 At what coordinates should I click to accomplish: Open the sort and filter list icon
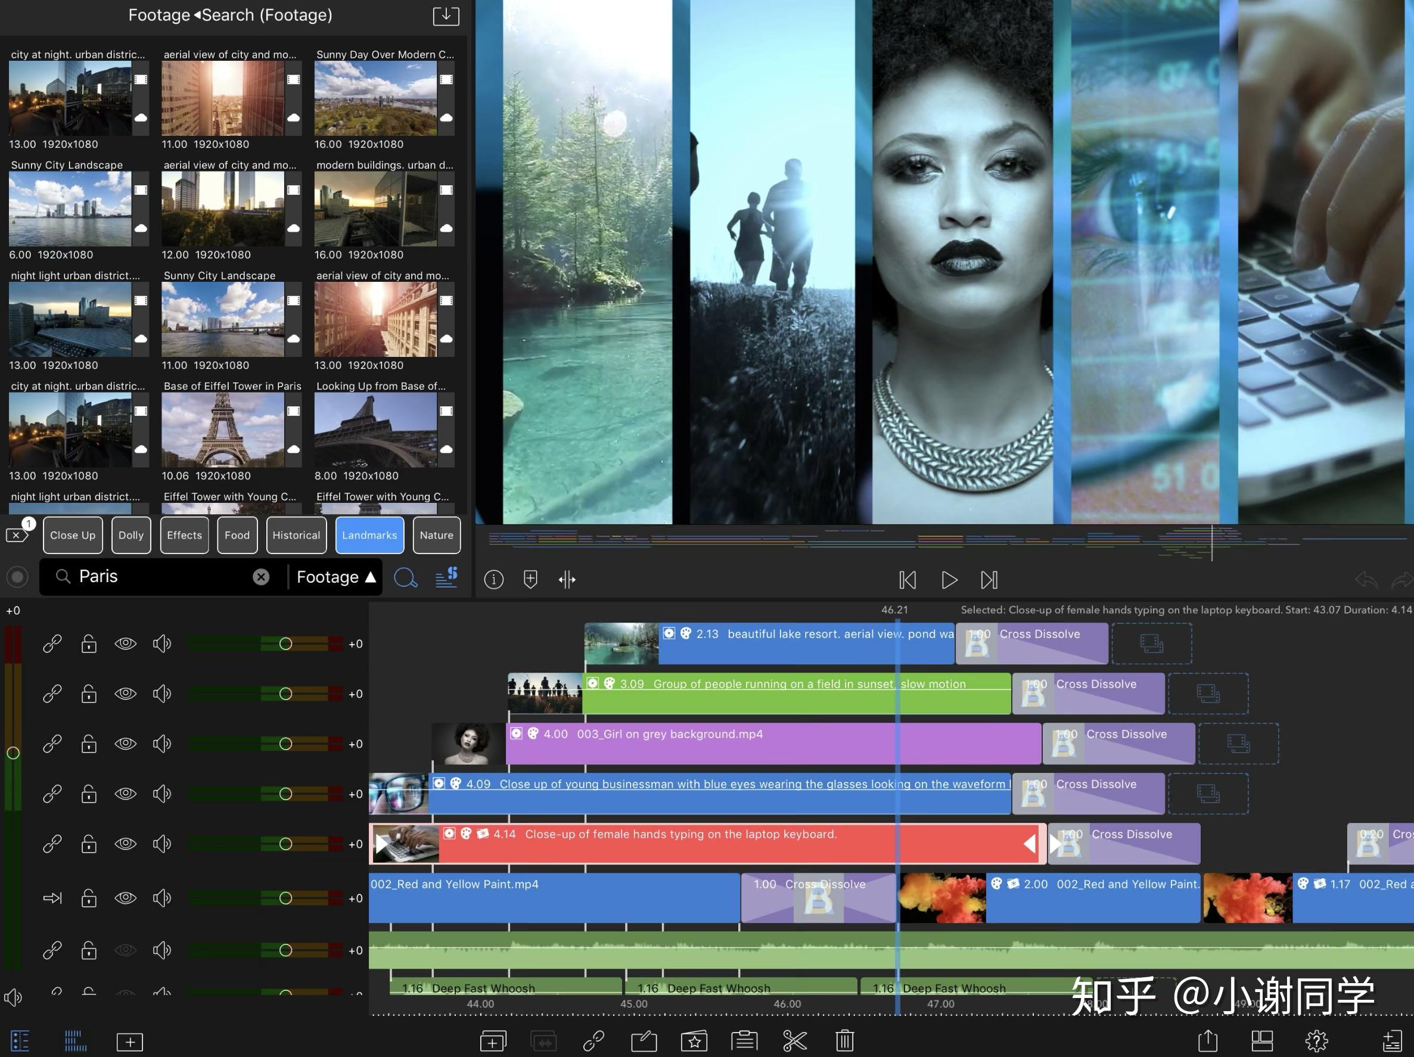click(x=446, y=577)
